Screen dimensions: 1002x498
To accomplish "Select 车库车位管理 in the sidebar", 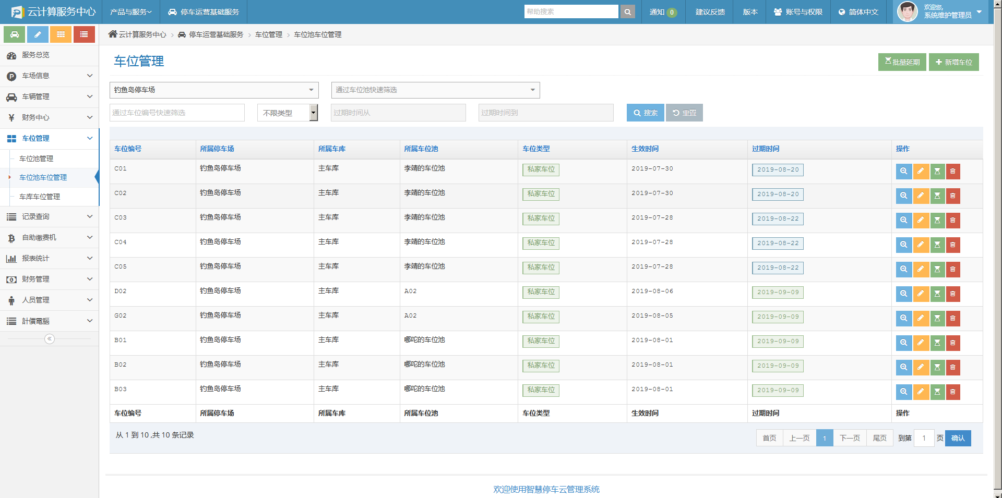I will [x=40, y=197].
